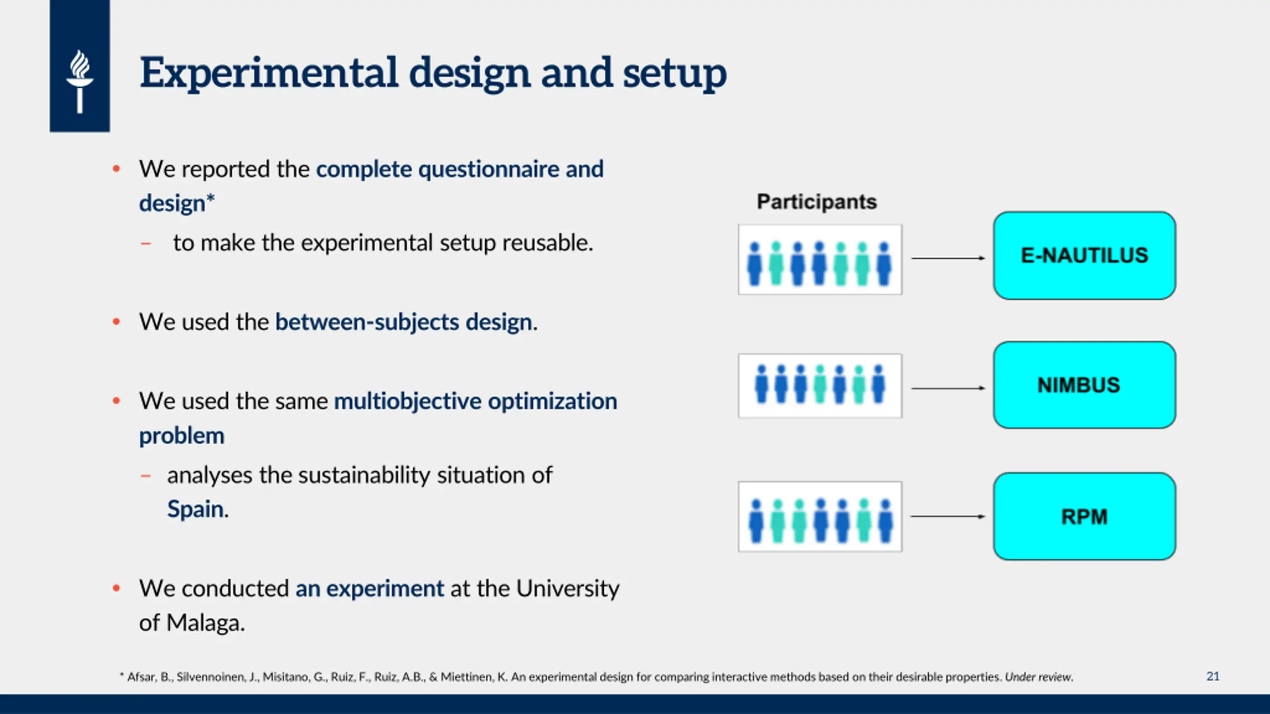Select the Experimental design and setup title

tap(433, 73)
